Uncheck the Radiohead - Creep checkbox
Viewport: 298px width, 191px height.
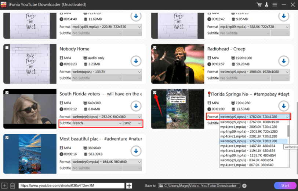tap(154, 48)
